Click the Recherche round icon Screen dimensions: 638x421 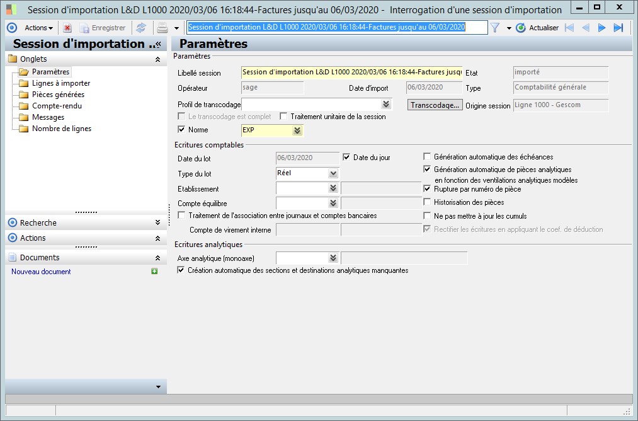(13, 222)
